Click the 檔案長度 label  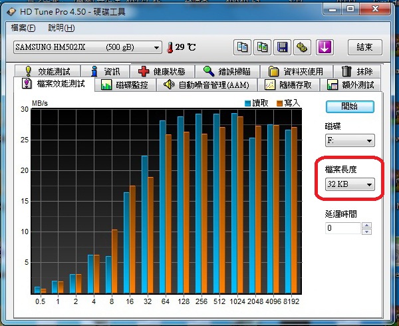coord(340,170)
